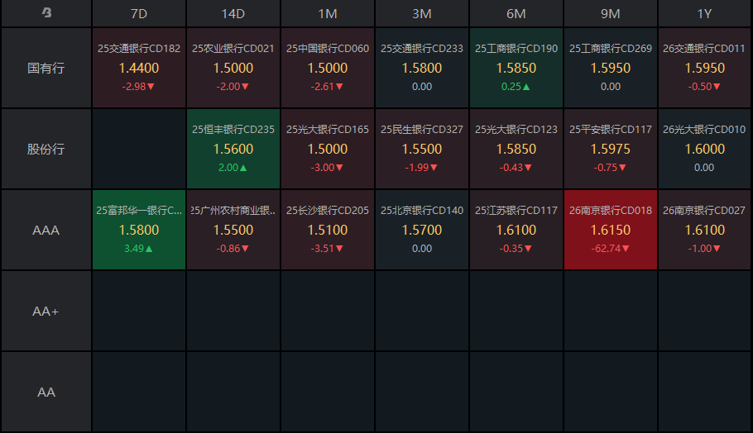Select the AAA rating row label
Viewport: 753px width, 433px height.
pos(46,230)
